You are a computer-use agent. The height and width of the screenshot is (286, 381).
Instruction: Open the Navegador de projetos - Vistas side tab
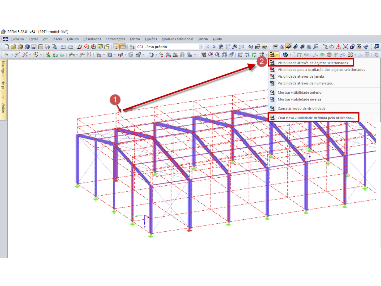[3, 90]
